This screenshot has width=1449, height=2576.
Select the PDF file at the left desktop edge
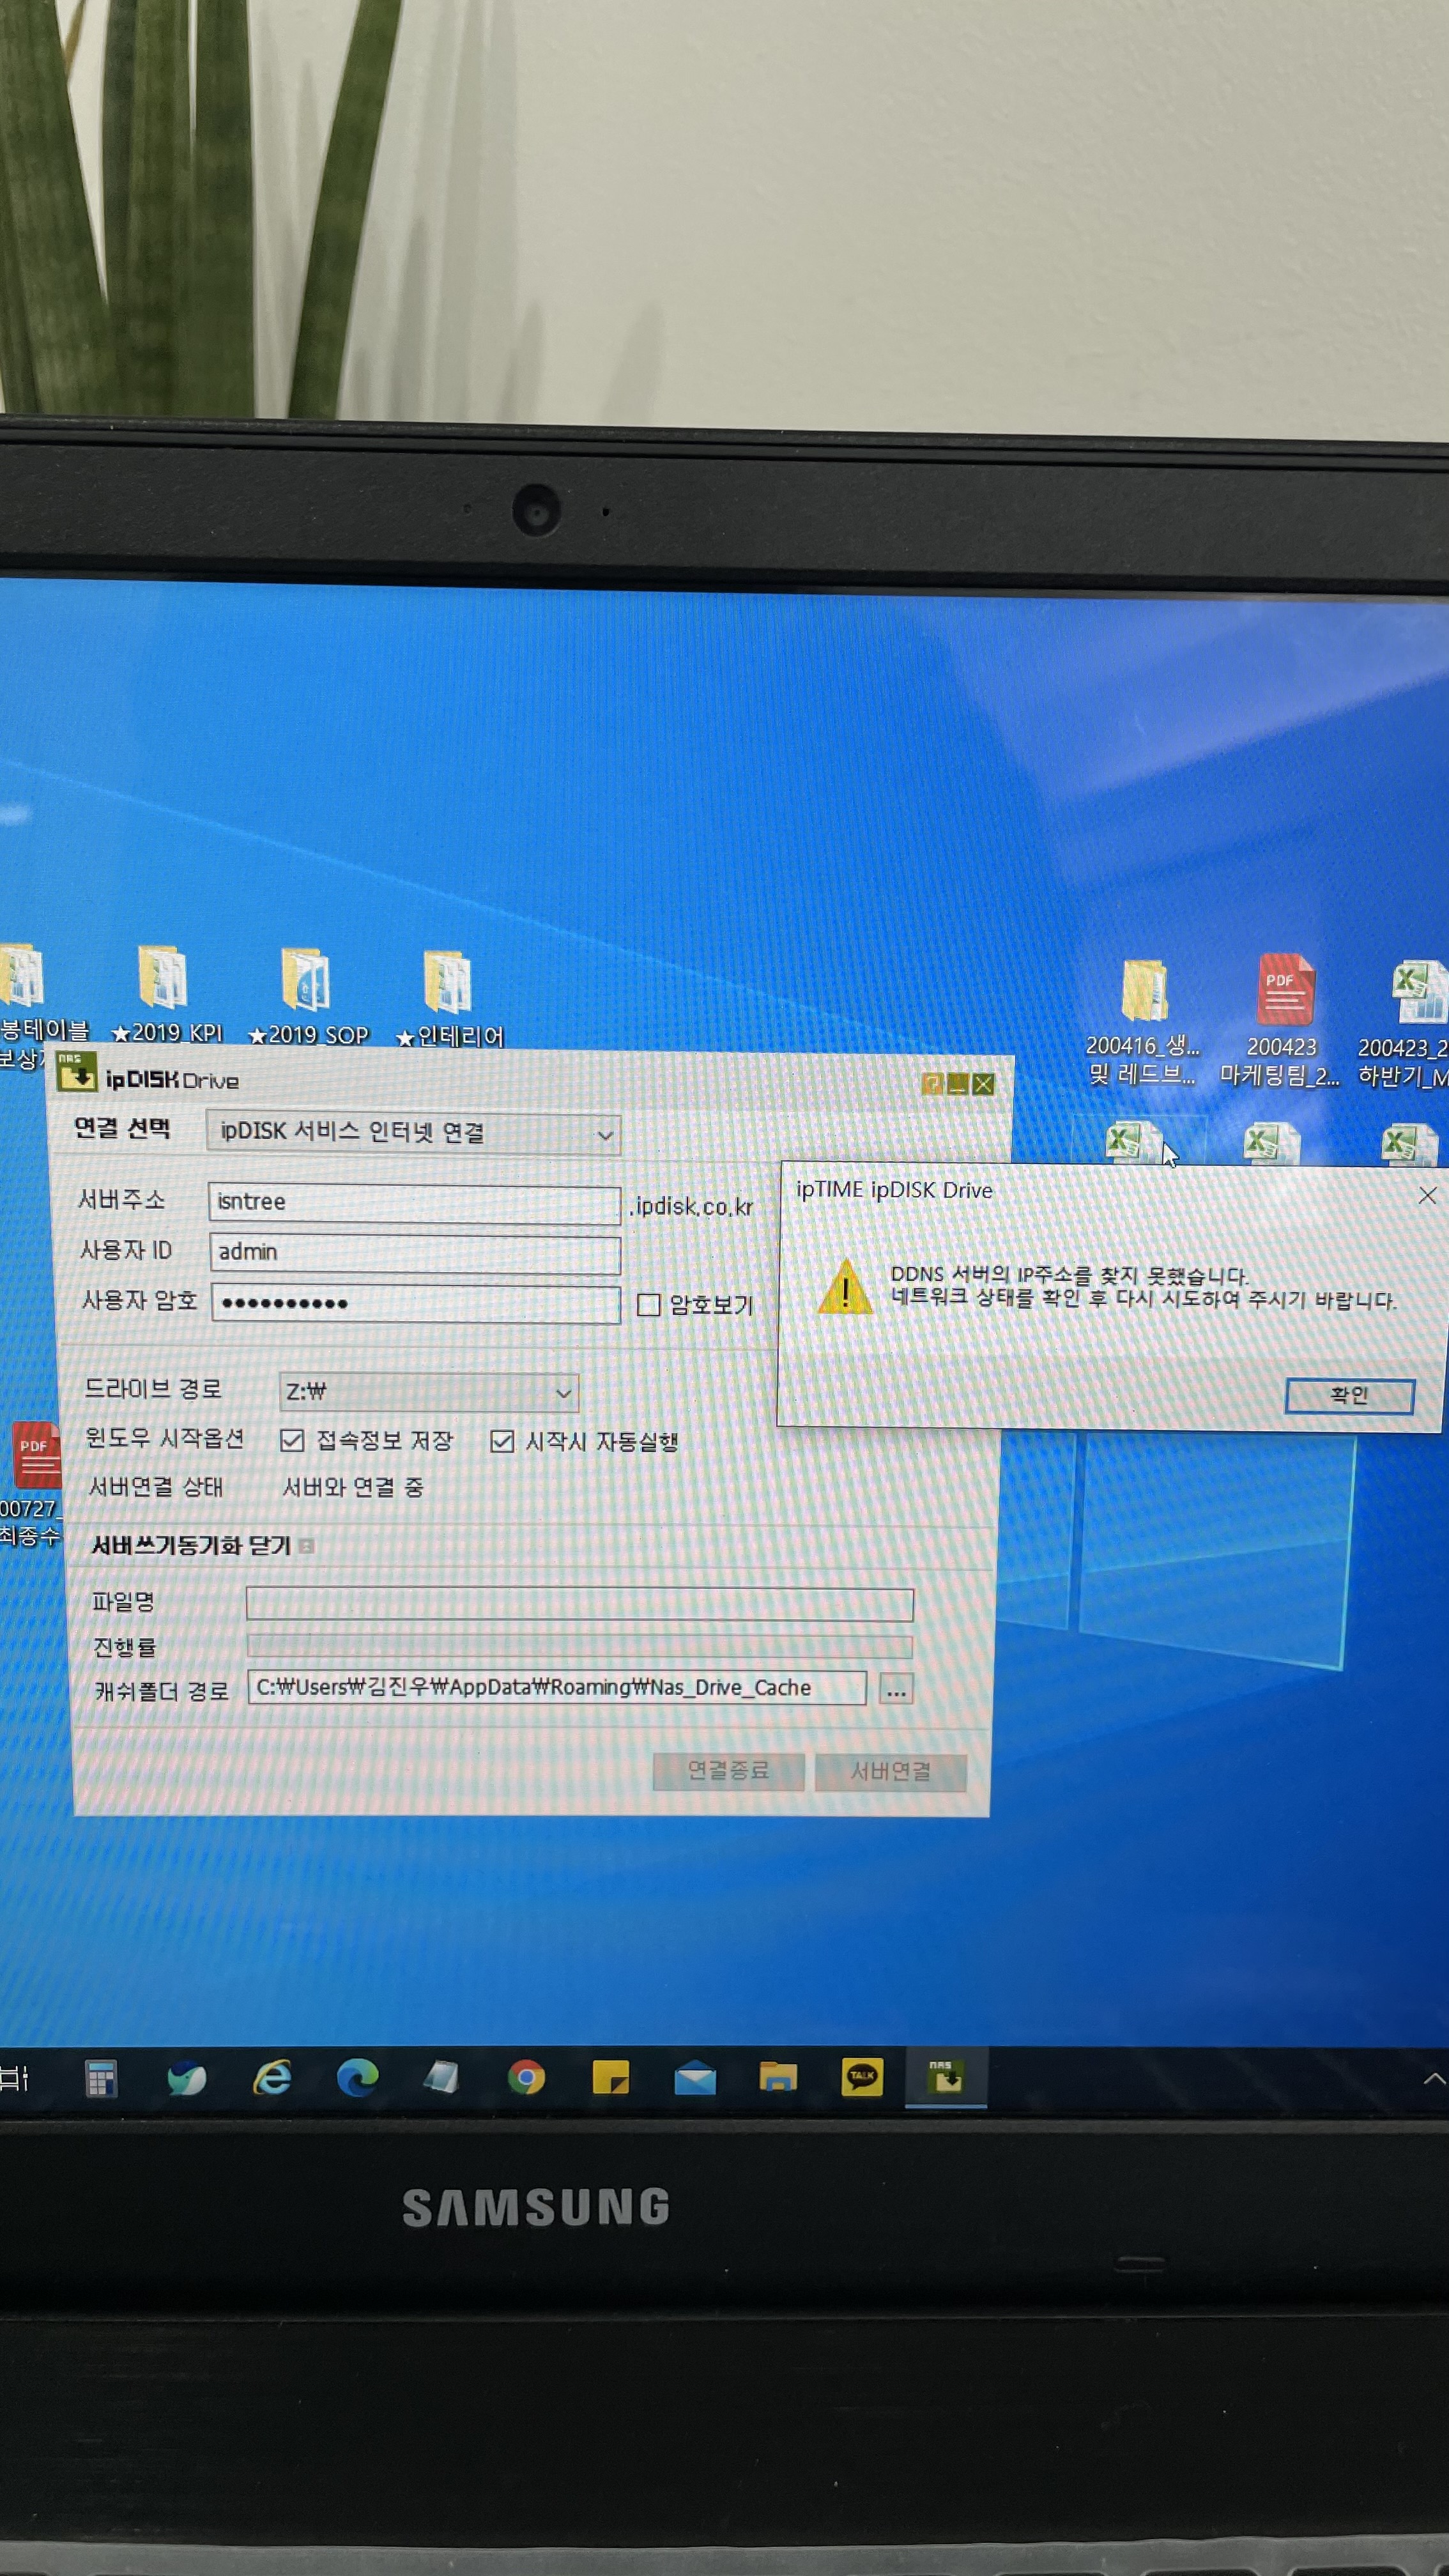32,1484
